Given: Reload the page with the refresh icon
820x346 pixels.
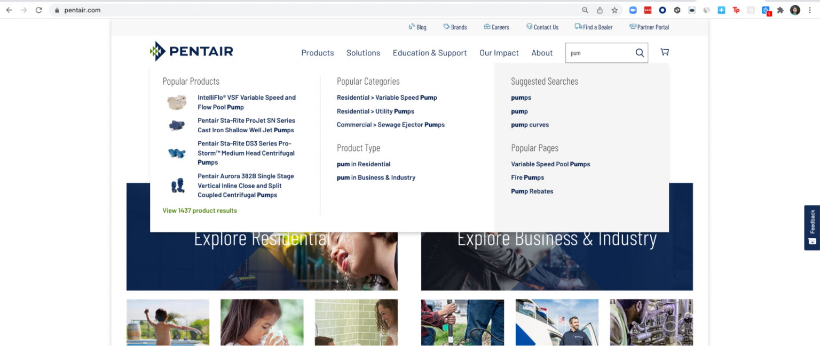Looking at the screenshot, I should click(38, 10).
